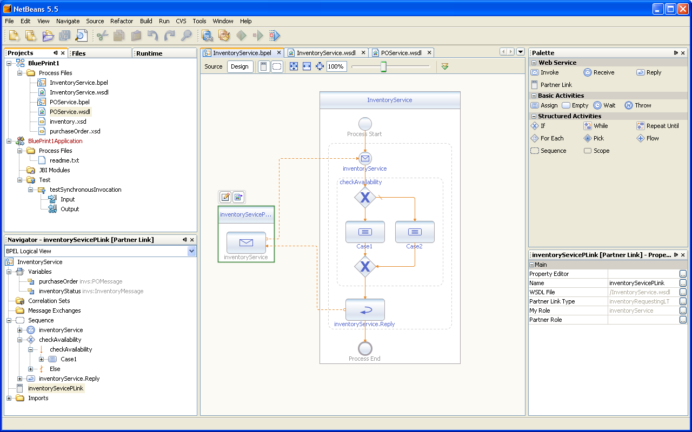This screenshot has height=432, width=692.
Task: Switch to the POService.wsdl tab
Action: (401, 53)
